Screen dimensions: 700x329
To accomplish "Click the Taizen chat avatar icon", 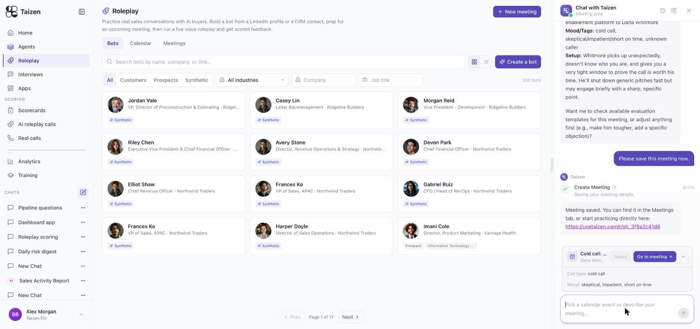I will point(566,11).
